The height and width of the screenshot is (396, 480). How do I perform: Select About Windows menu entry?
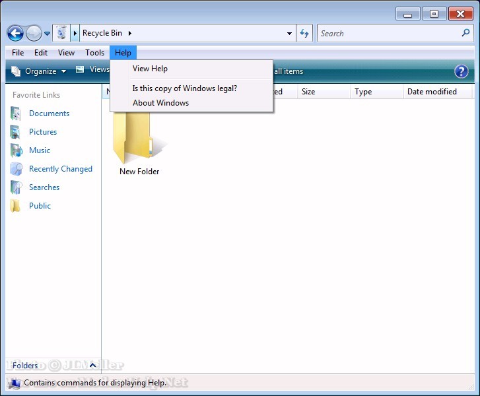pyautogui.click(x=191, y=103)
